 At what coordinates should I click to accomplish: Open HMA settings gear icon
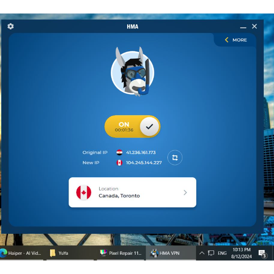click(x=11, y=27)
